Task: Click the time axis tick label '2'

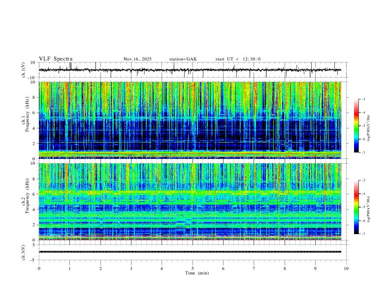Action: [100, 269]
